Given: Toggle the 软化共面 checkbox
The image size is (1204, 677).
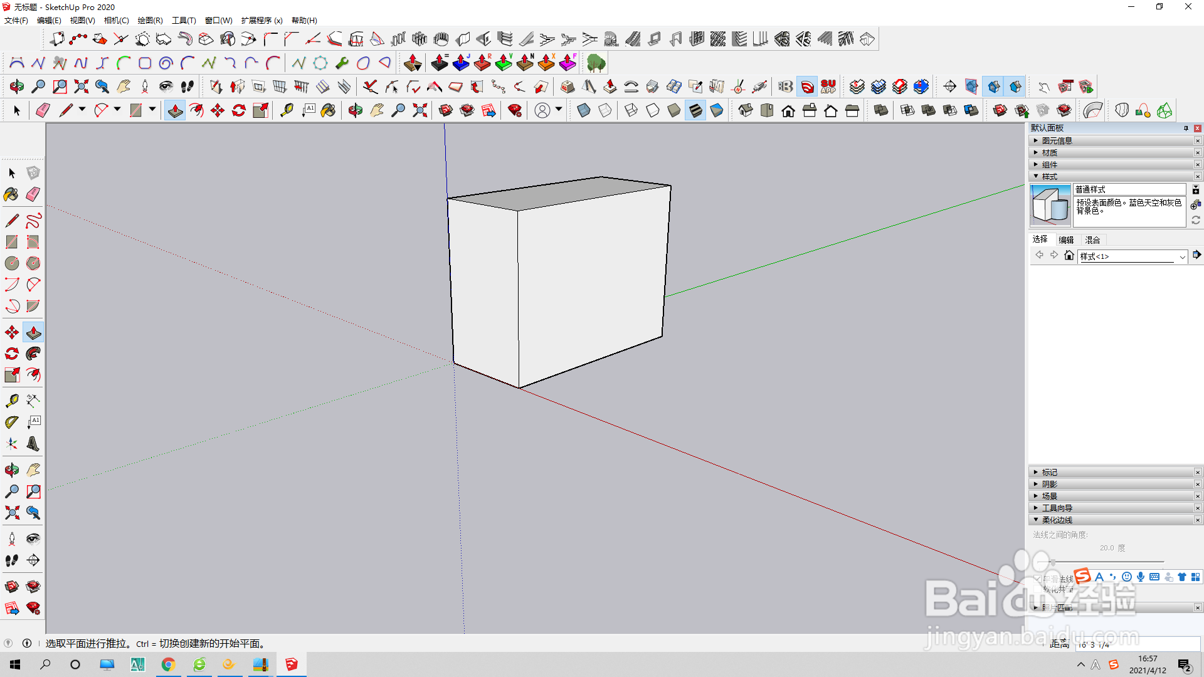Looking at the screenshot, I should tap(1037, 590).
